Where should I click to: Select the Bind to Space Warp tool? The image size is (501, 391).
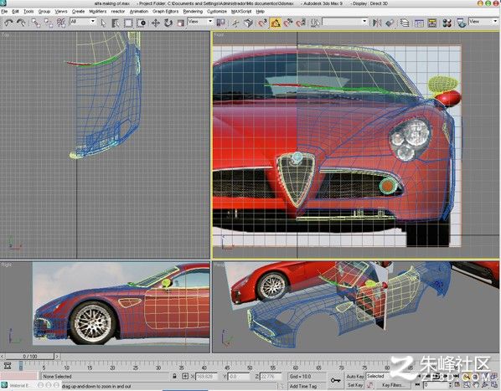point(61,23)
